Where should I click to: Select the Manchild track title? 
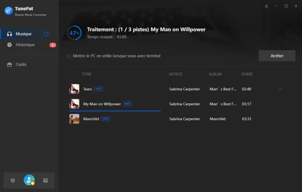click(91, 119)
